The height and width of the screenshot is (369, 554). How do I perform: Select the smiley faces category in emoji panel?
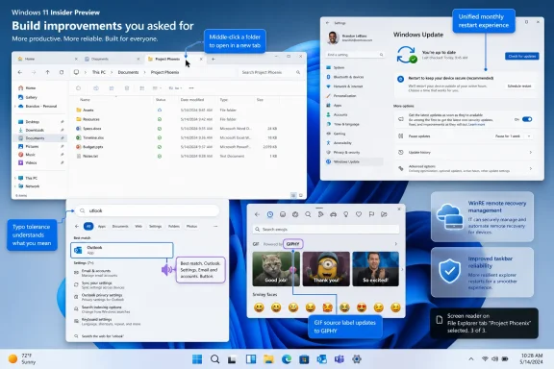283,214
